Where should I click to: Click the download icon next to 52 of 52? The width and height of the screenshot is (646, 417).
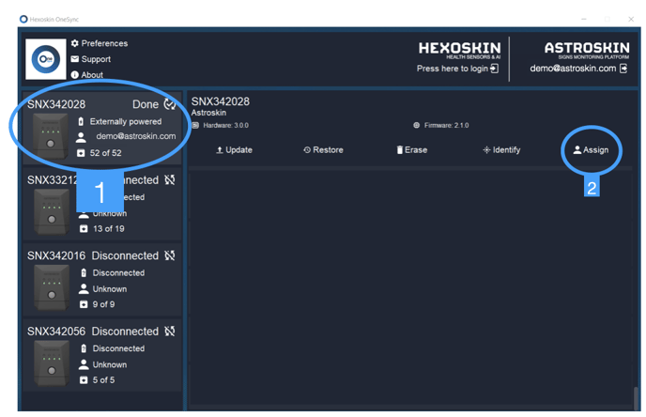[x=81, y=153]
